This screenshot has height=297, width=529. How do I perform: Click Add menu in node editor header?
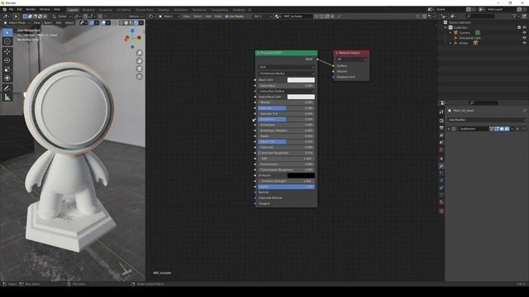208,16
